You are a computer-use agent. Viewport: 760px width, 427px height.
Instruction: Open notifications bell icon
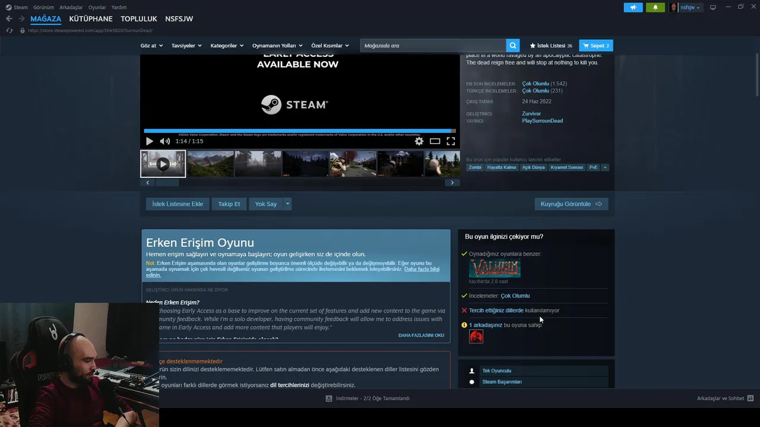pos(655,7)
